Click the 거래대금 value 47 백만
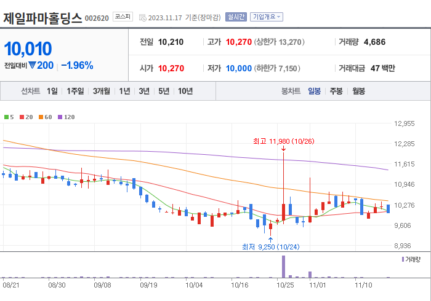The height and width of the screenshot is (301, 431). (382, 68)
